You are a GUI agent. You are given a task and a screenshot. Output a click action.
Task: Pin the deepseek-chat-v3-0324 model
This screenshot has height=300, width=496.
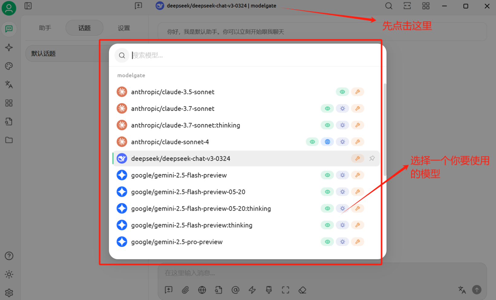372,158
